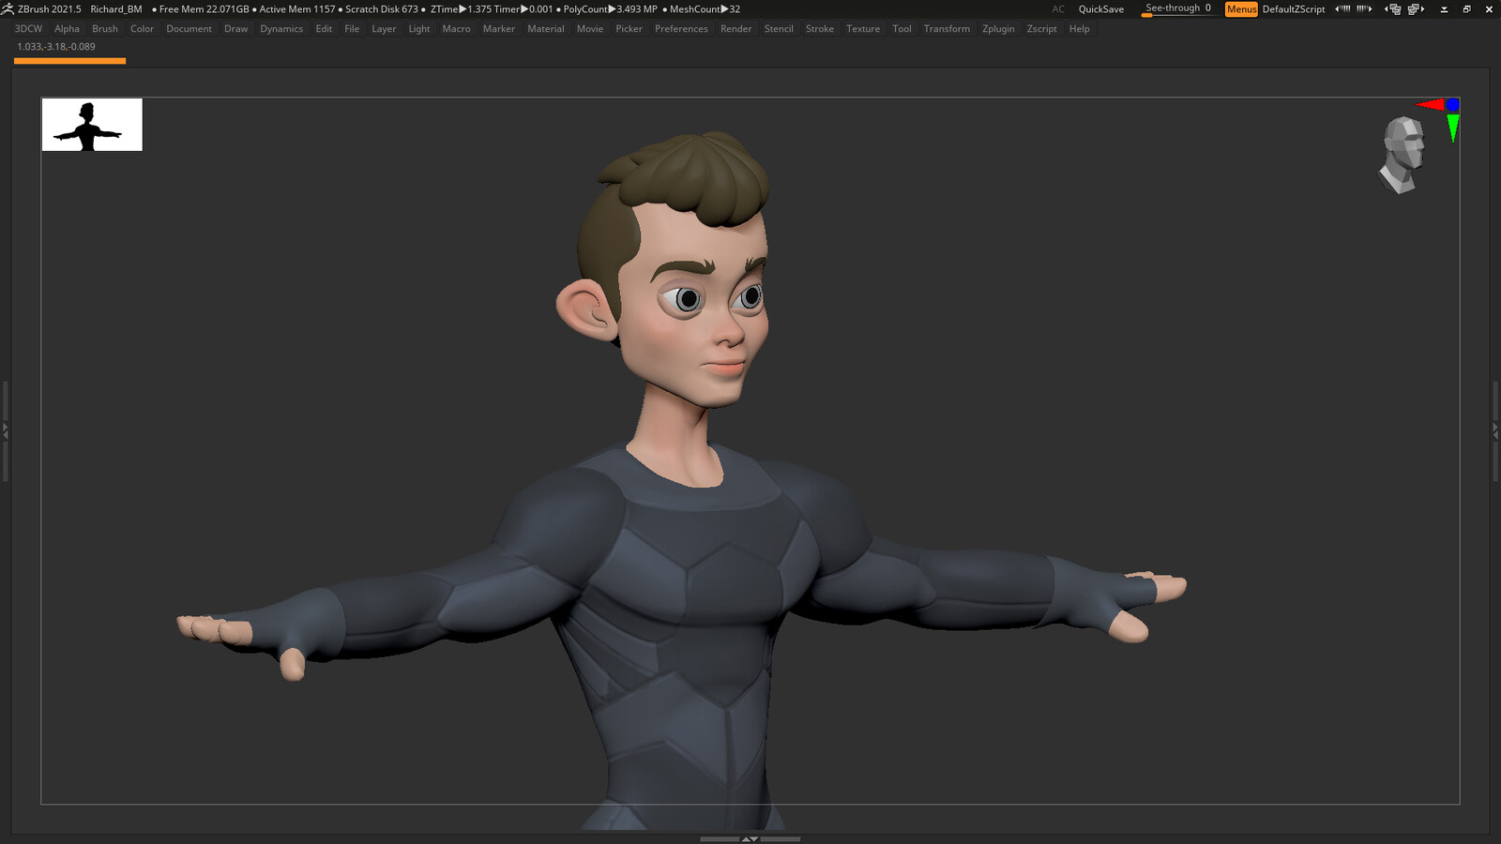Toggle the Menus button

(x=1241, y=8)
